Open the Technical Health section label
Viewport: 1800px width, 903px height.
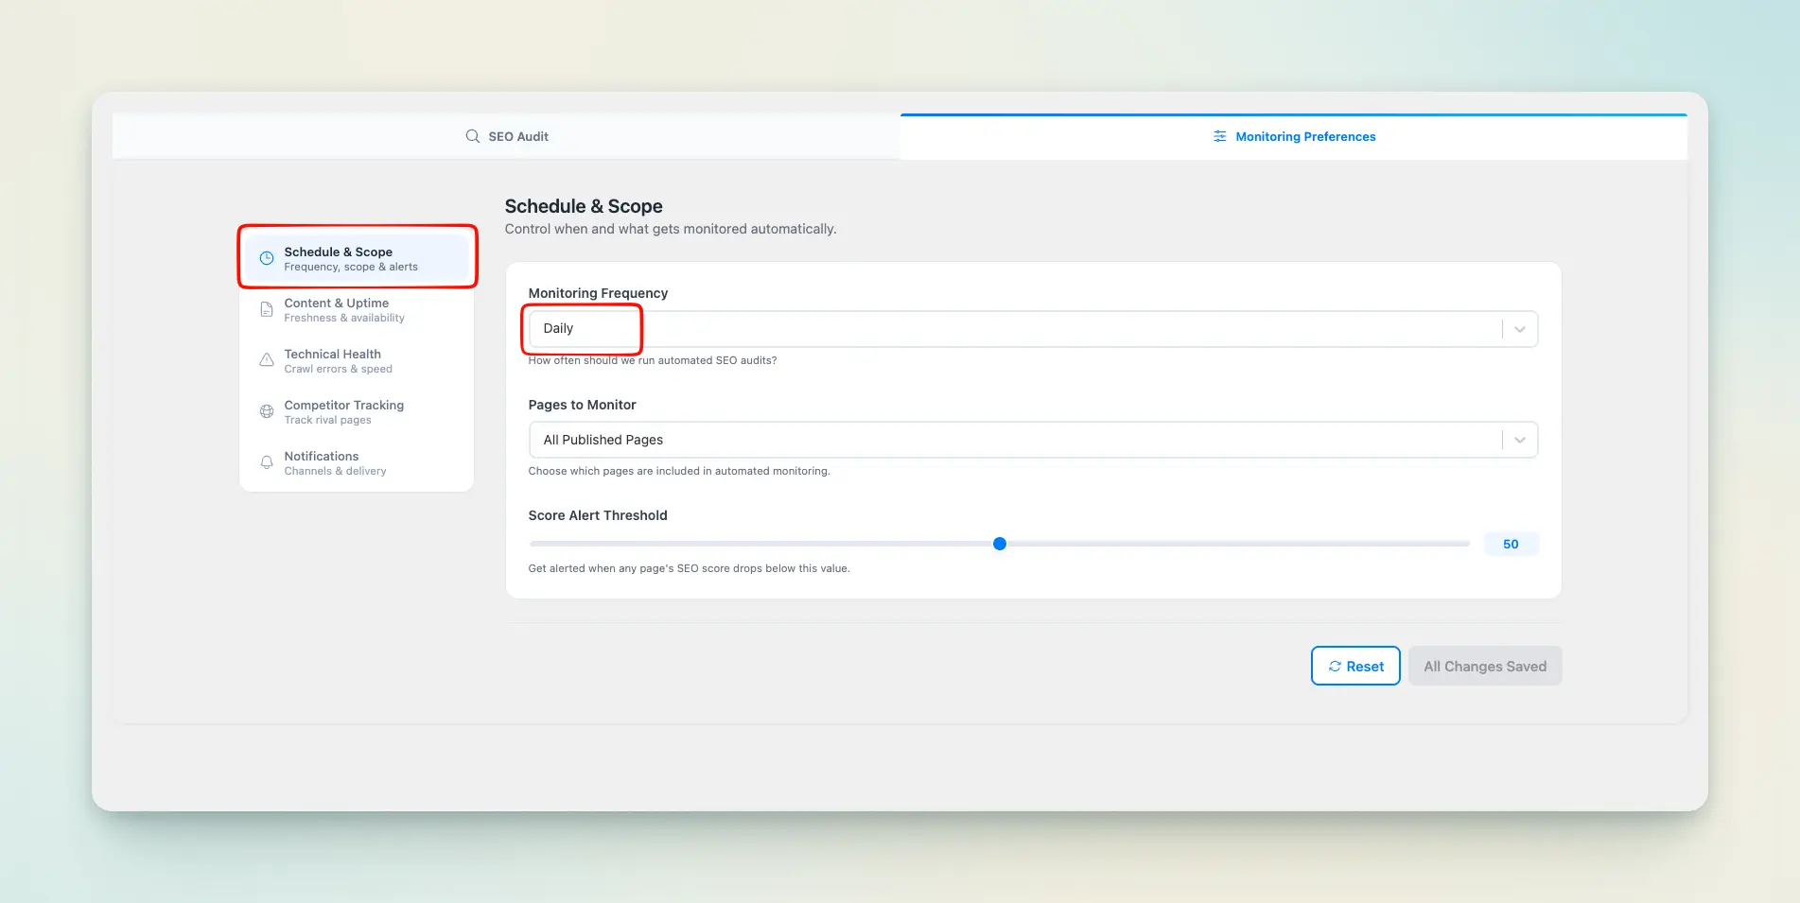point(332,355)
